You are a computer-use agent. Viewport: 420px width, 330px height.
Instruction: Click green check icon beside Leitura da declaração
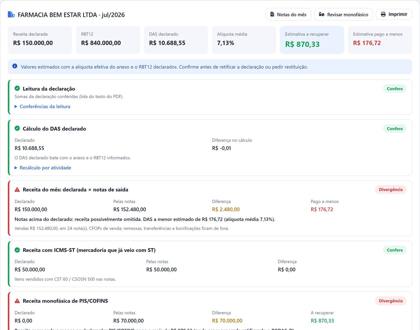(17, 88)
